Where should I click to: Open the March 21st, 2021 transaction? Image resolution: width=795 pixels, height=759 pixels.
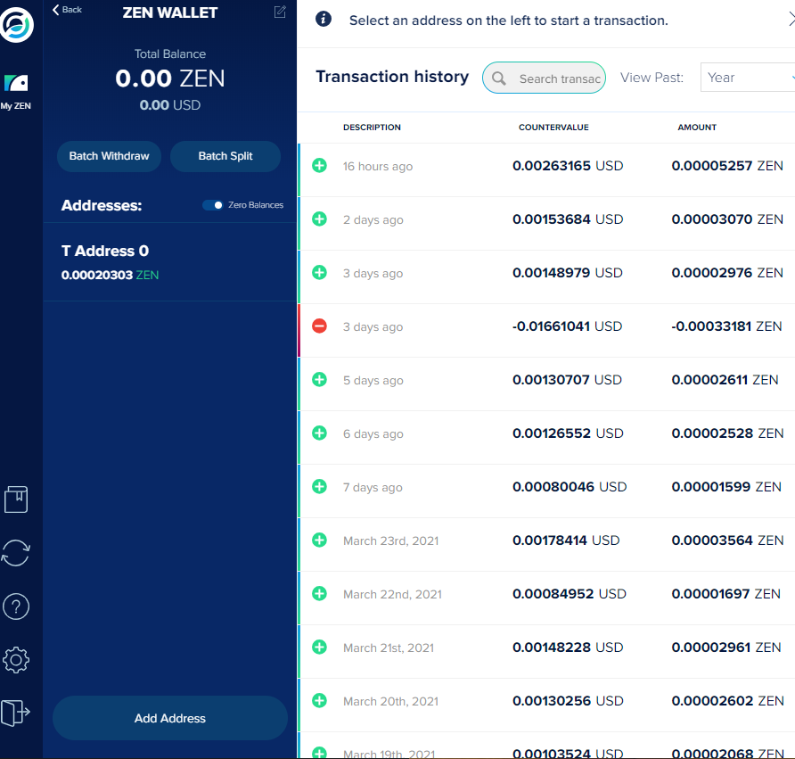coord(546,651)
